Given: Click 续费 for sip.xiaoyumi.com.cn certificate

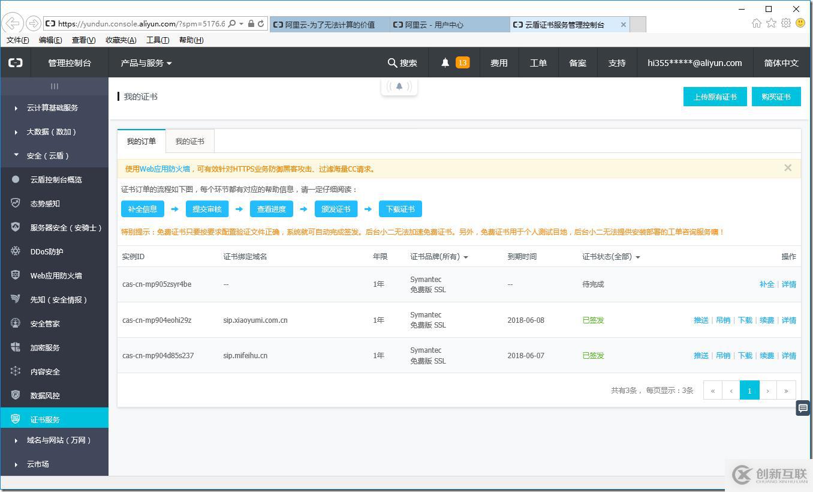Looking at the screenshot, I should 767,320.
